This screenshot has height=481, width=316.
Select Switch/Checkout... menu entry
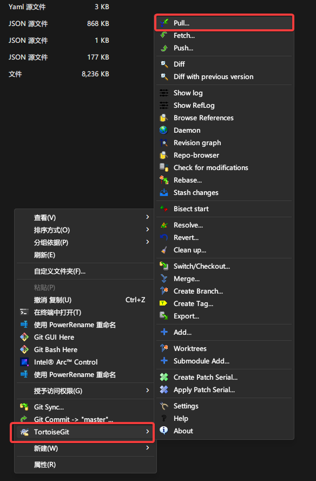click(x=225, y=266)
